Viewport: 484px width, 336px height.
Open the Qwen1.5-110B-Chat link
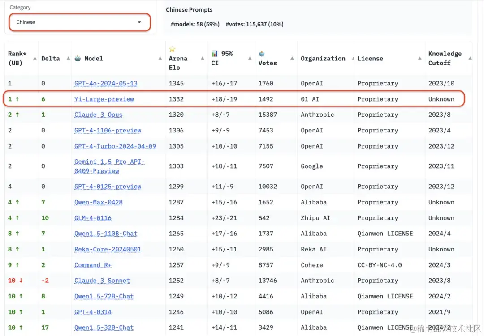point(106,234)
